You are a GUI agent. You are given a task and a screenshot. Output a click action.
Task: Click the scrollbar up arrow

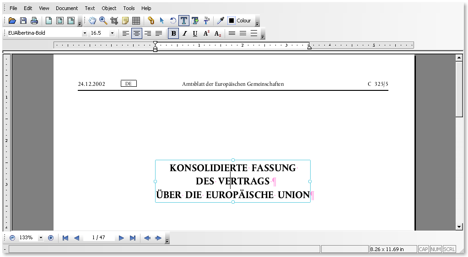pyautogui.click(x=459, y=58)
